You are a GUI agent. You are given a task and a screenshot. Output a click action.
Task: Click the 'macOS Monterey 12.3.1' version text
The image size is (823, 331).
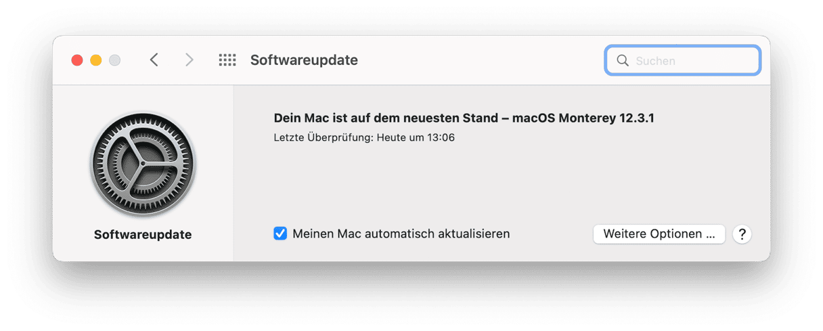[x=583, y=118]
